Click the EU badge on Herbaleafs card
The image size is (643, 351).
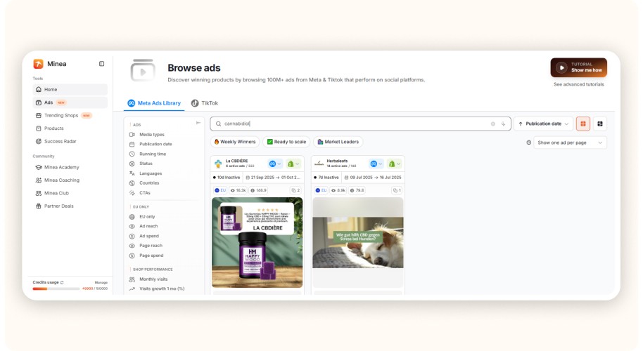(x=321, y=190)
